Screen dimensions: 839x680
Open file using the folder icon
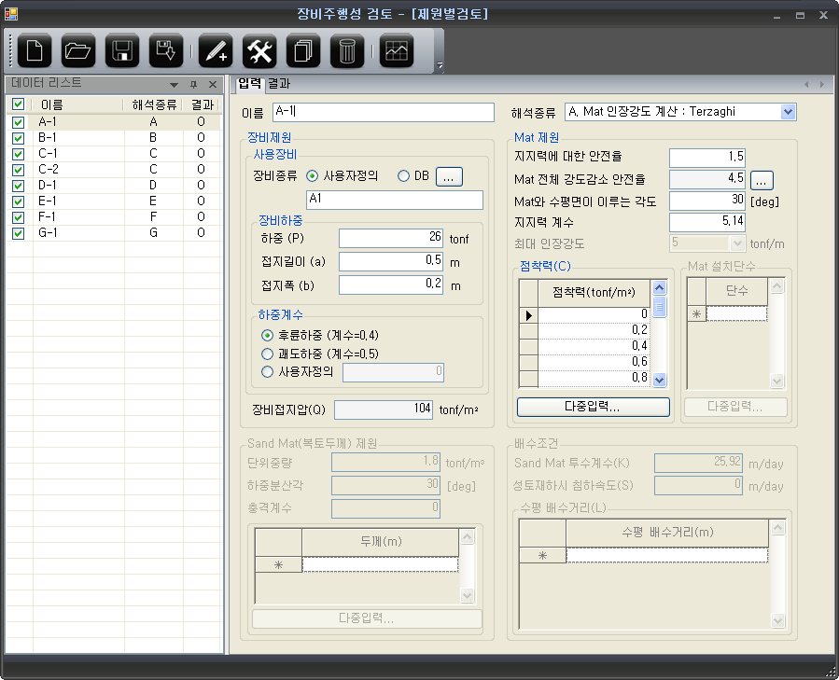(78, 50)
